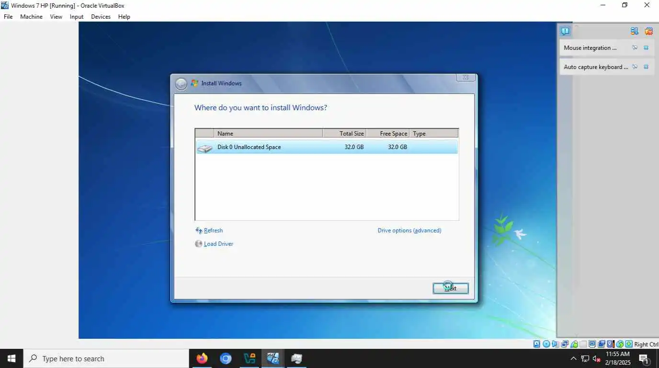This screenshot has width=659, height=368.
Task: Close the Install Windows dialog
Action: click(465, 78)
